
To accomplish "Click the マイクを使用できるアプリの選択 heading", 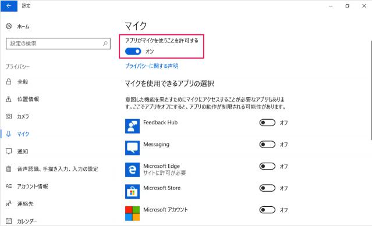I will pyautogui.click(x=169, y=84).
